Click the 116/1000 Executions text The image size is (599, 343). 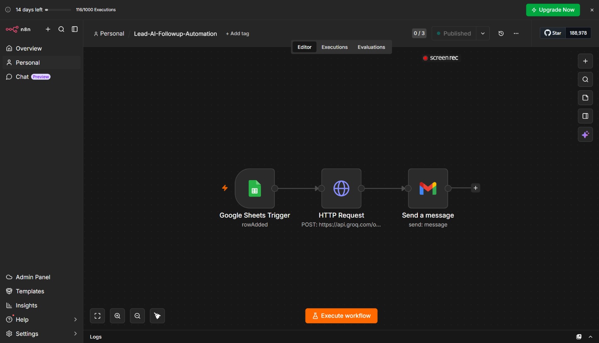(96, 10)
